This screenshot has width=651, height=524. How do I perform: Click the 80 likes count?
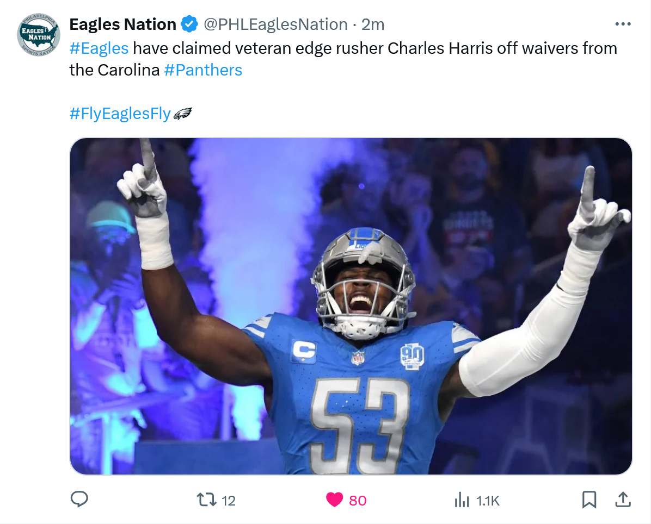358,501
